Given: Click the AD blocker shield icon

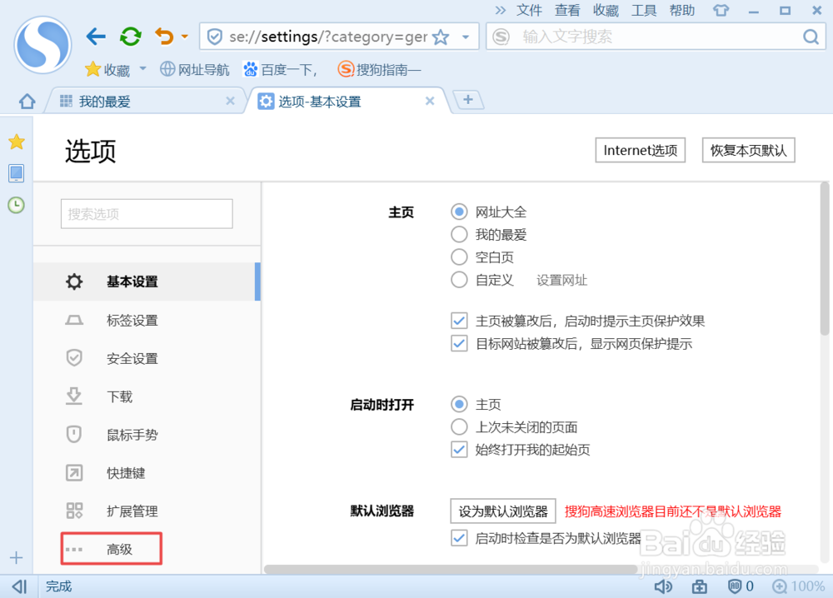Looking at the screenshot, I should 736,586.
